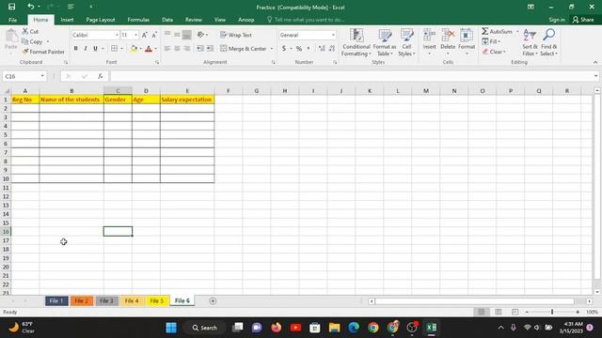Open the taskbar Search box
Screen dimensions: 602x338
205,328
